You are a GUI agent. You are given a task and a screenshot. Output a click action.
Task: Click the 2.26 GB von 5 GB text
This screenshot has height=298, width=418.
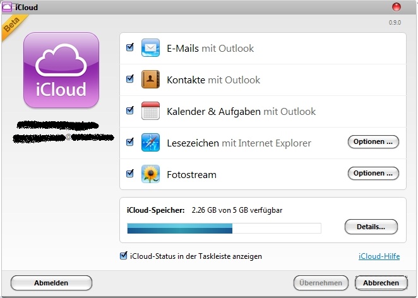point(237,210)
